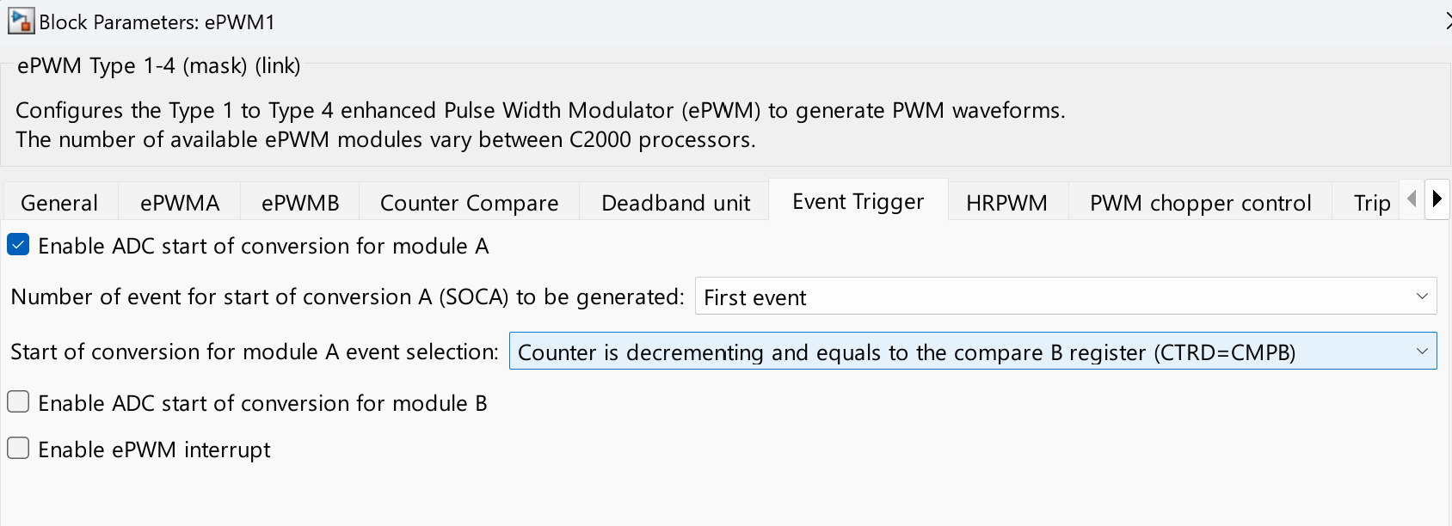
Task: Click the Simulink block icon in title bar
Action: pyautogui.click(x=21, y=21)
